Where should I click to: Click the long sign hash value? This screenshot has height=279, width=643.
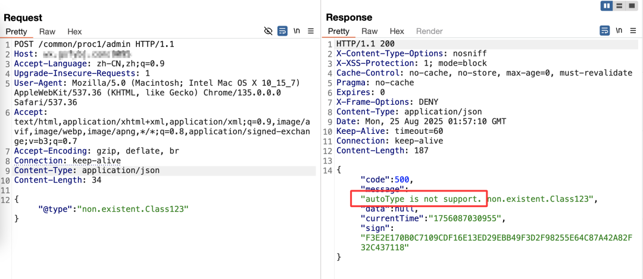(x=496, y=243)
